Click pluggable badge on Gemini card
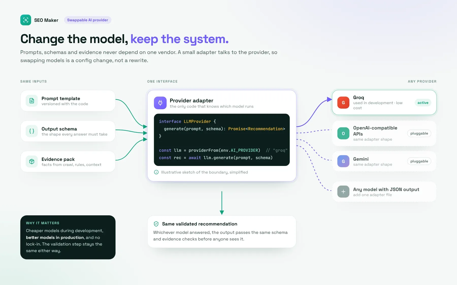Image resolution: width=457 pixels, height=285 pixels. pyautogui.click(x=419, y=161)
